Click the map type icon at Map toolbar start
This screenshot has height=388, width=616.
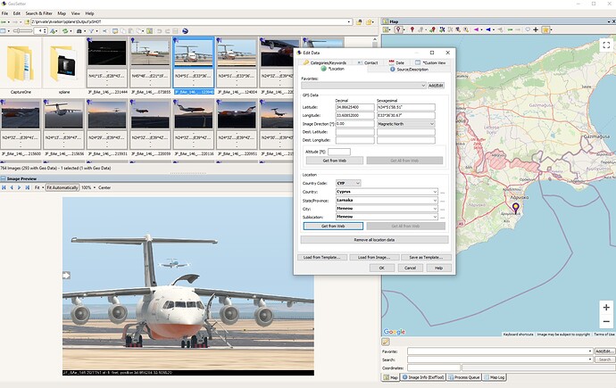point(386,29)
